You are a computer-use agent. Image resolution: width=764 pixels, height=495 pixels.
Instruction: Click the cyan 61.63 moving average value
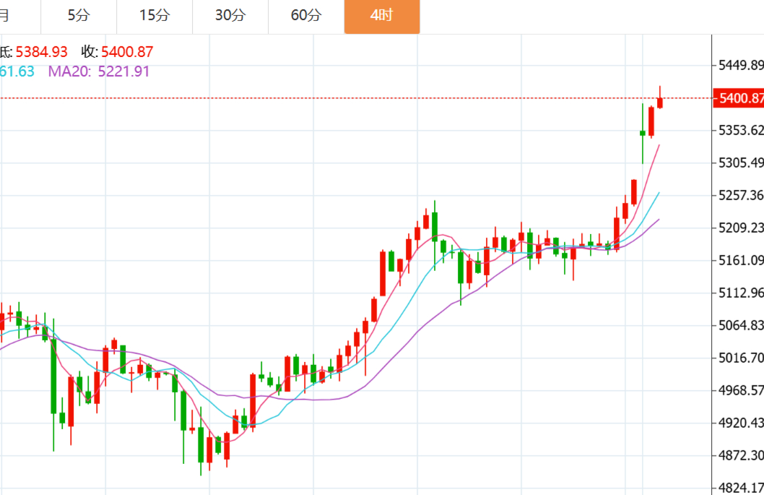17,71
